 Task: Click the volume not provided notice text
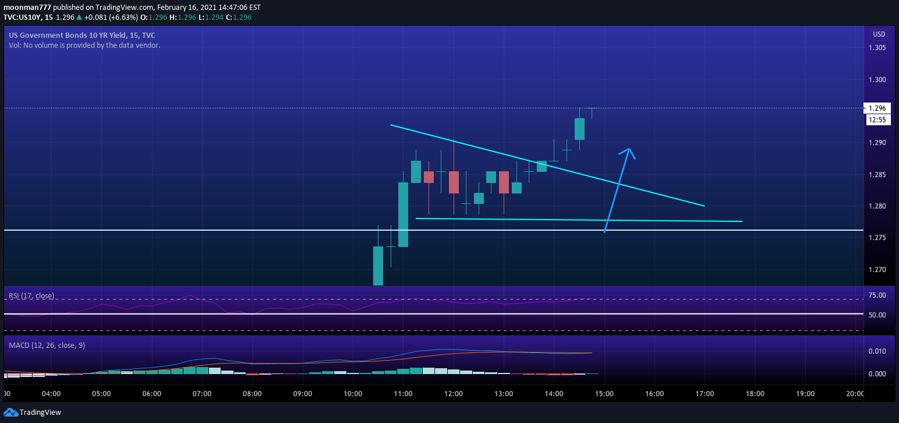[x=84, y=45]
